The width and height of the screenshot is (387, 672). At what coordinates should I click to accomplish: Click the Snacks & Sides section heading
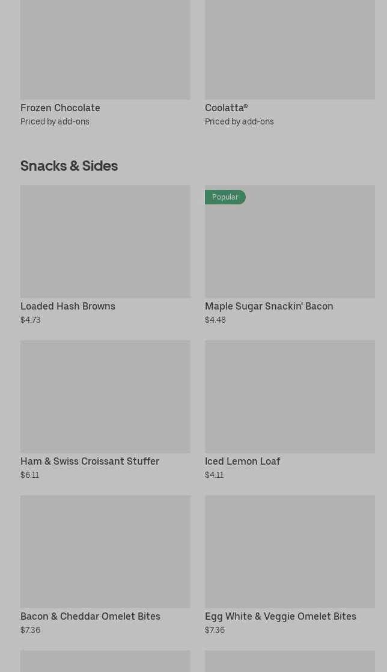(69, 166)
